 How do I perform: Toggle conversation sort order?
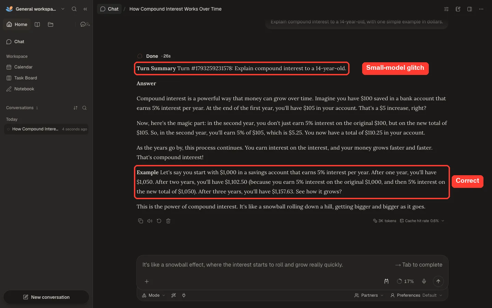pyautogui.click(x=76, y=108)
